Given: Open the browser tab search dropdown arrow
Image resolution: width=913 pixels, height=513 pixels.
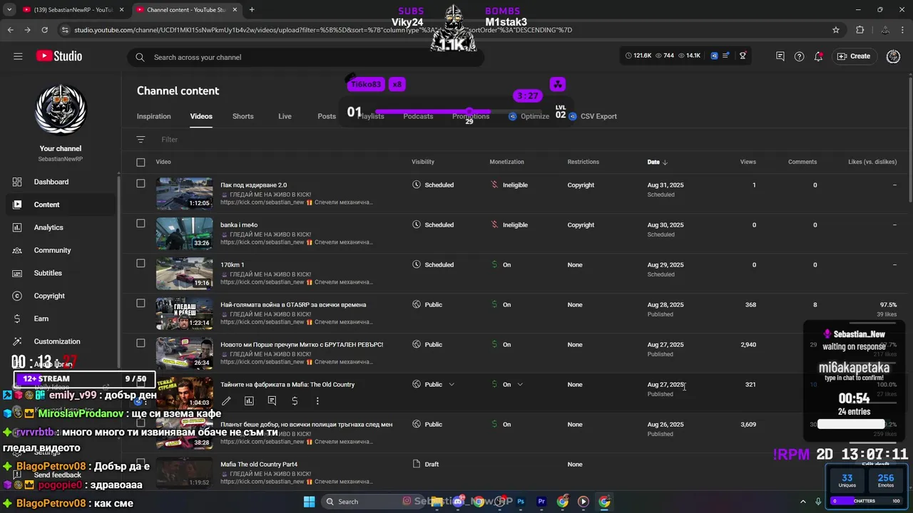Looking at the screenshot, I should [x=9, y=9].
